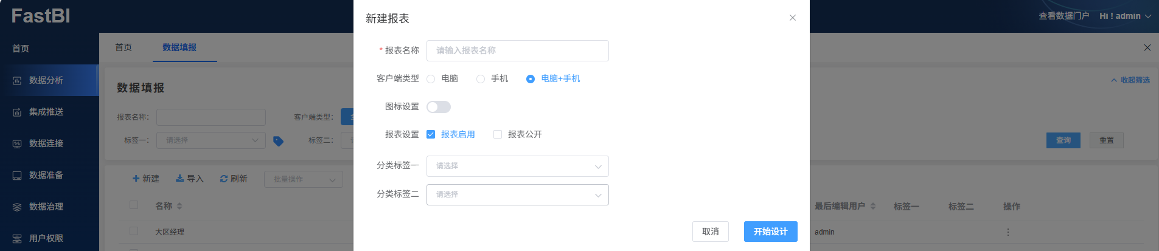Click the 开始设计 button

[x=770, y=232]
